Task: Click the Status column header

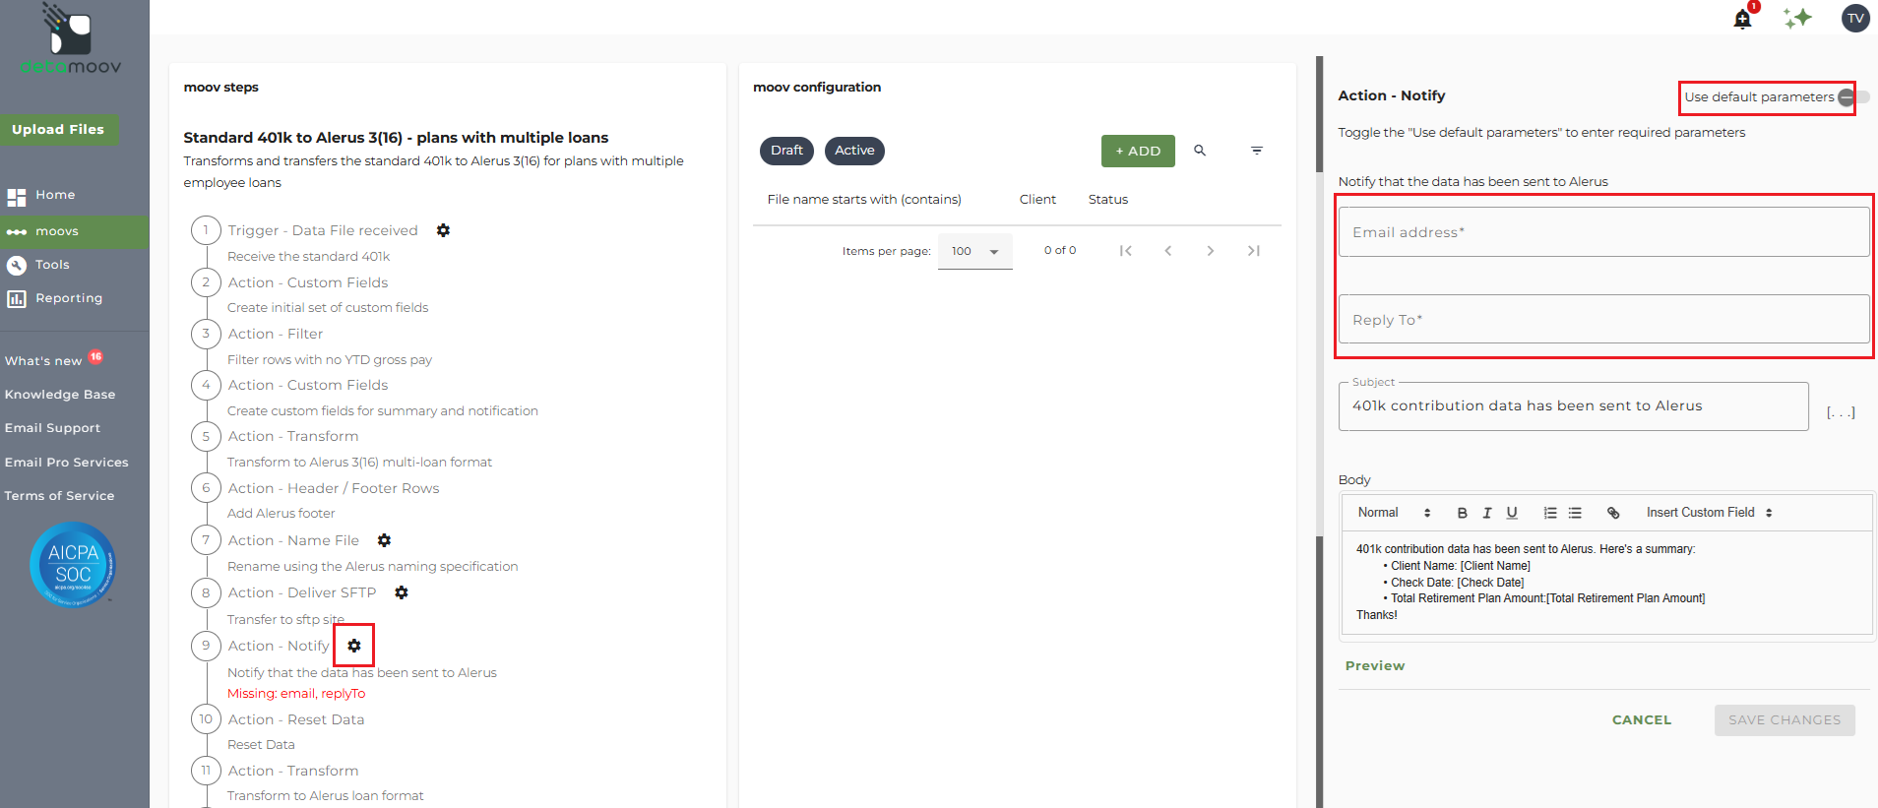Action: click(1108, 200)
